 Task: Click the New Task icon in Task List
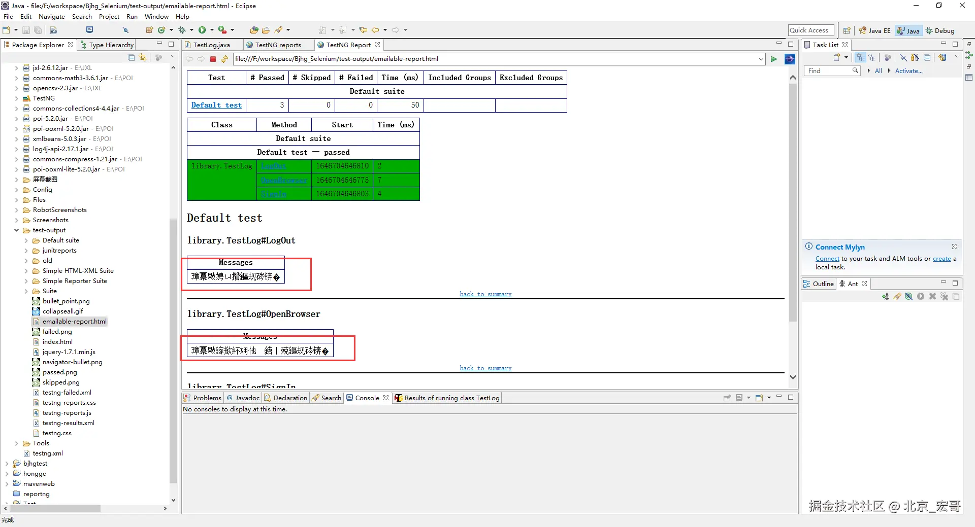click(x=837, y=57)
